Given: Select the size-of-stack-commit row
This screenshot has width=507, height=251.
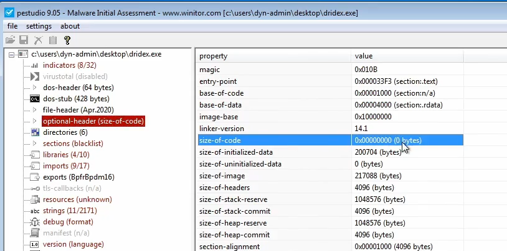Looking at the screenshot, I should point(330,211).
